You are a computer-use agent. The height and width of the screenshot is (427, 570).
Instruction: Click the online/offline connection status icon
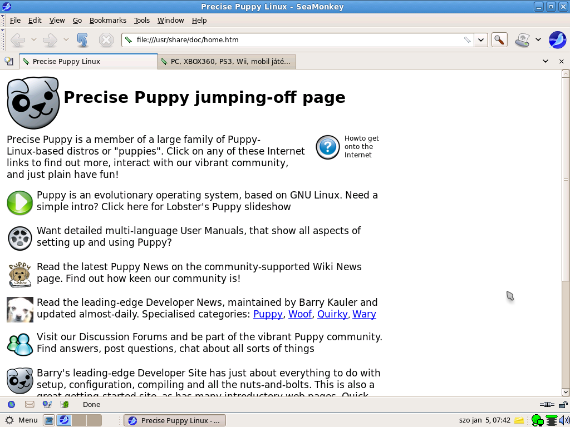pyautogui.click(x=547, y=405)
